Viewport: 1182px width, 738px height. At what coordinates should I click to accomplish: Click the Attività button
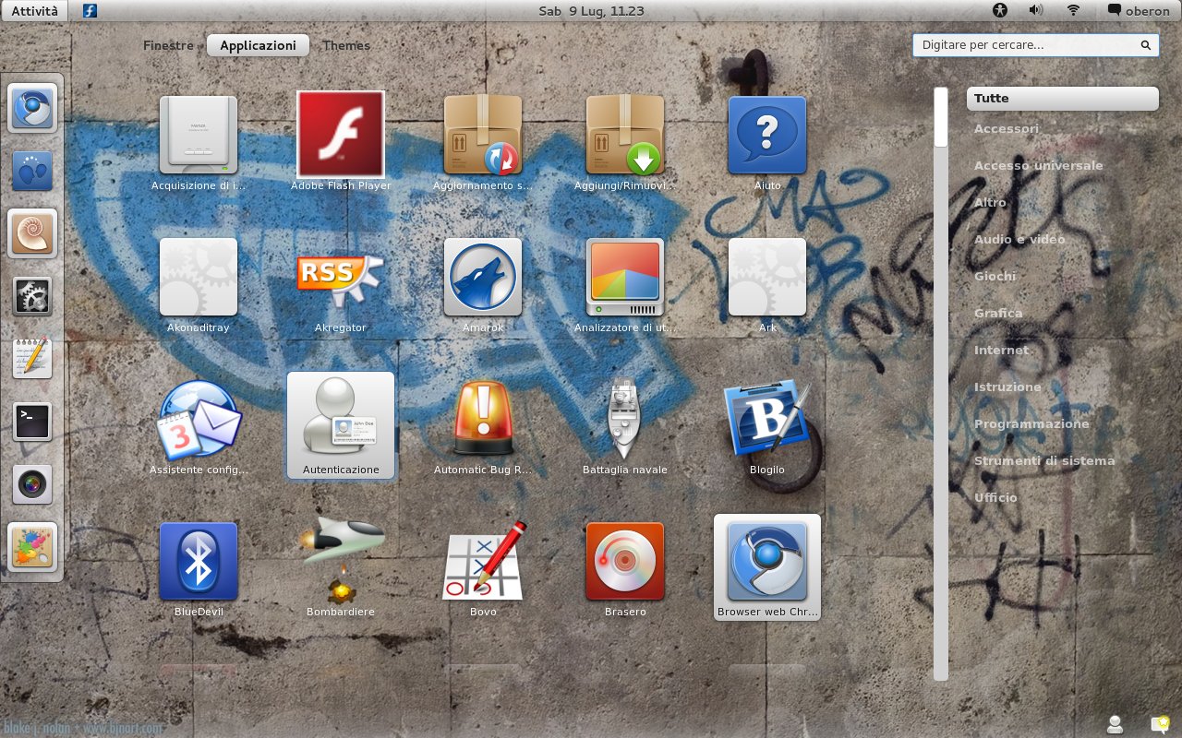click(34, 11)
